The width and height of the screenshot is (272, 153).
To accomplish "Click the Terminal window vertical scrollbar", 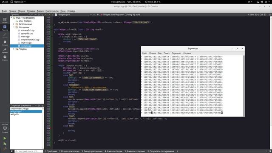I will point(244,86).
